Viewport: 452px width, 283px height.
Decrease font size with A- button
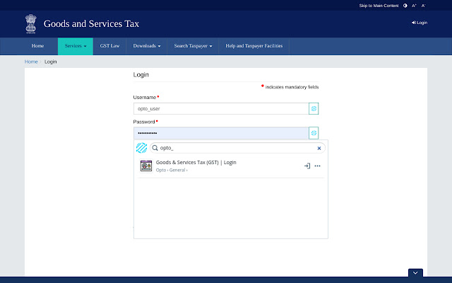pos(424,6)
